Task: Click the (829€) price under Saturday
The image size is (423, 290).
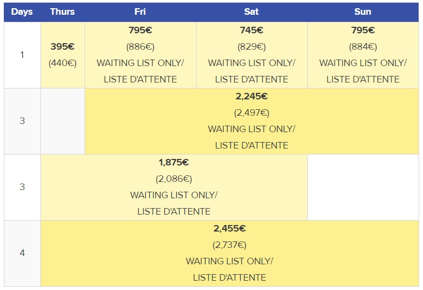Action: coord(252,47)
